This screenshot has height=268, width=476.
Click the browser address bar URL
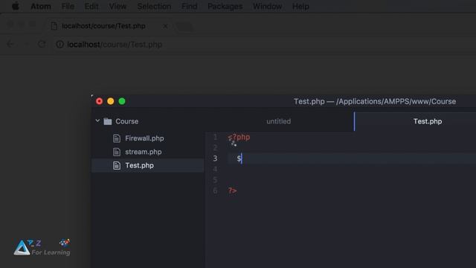click(x=115, y=45)
